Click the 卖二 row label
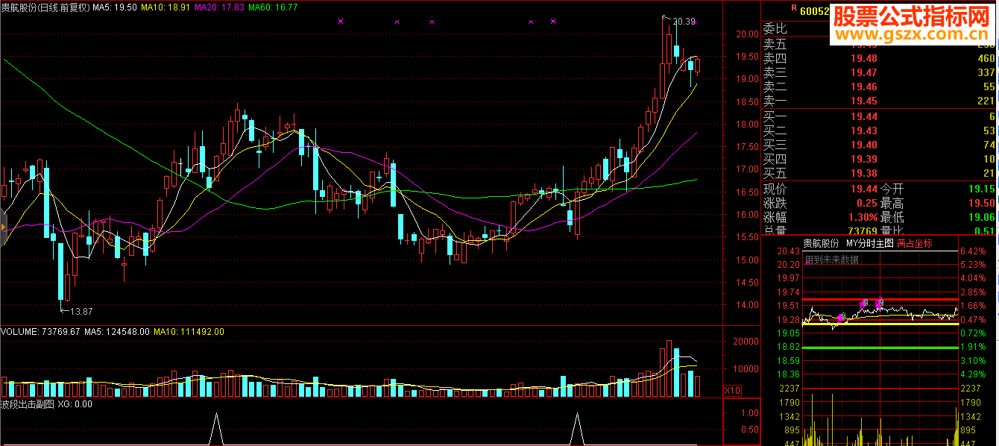The height and width of the screenshot is (446, 999). 775,87
